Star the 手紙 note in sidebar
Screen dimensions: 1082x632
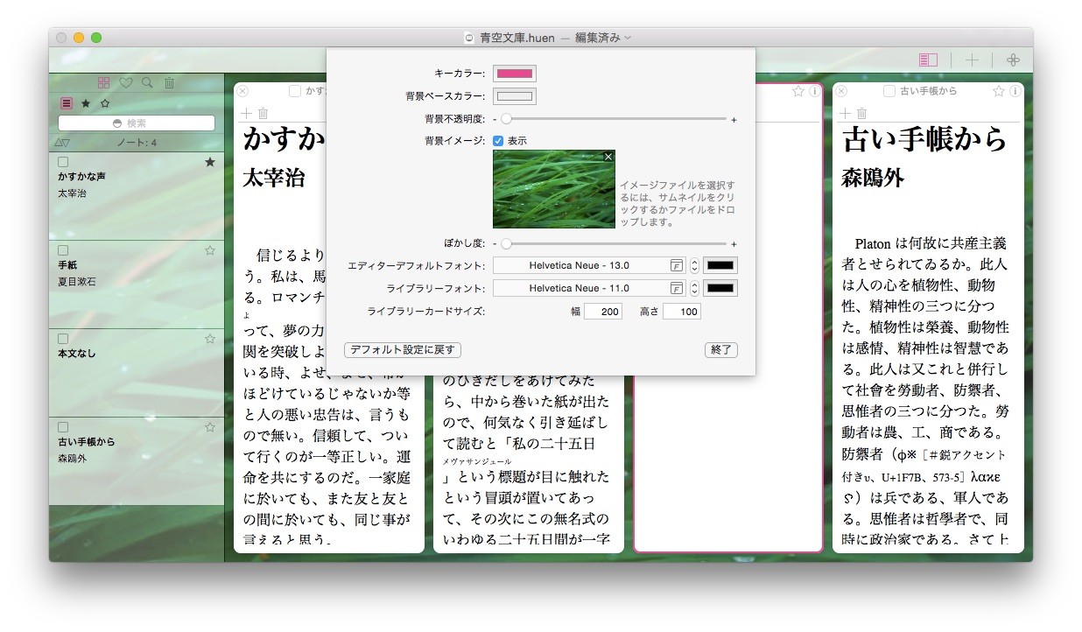(210, 250)
